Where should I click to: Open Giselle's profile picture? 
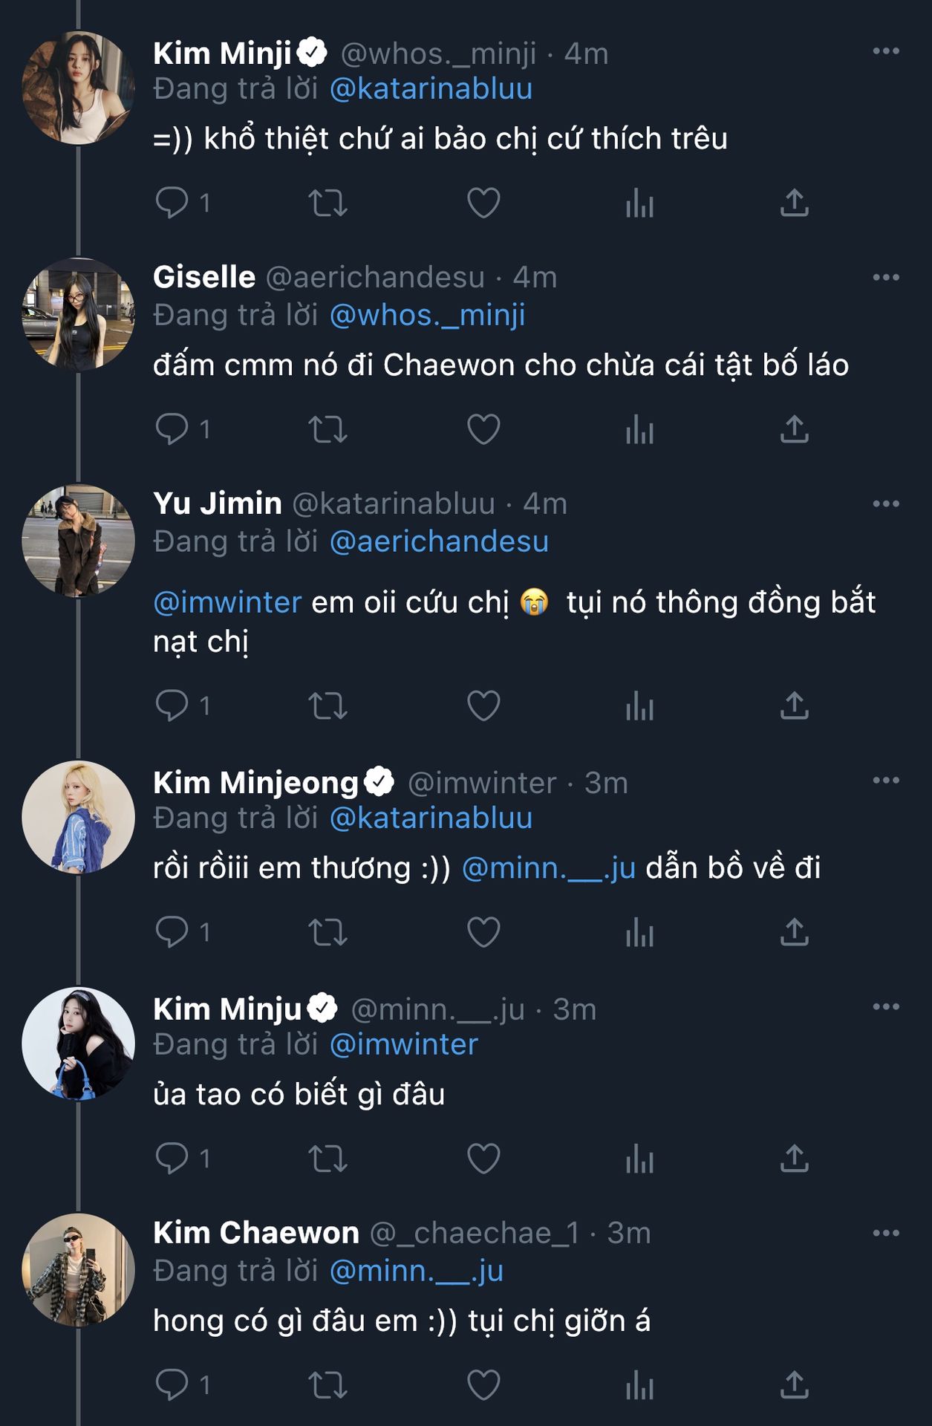(x=79, y=315)
